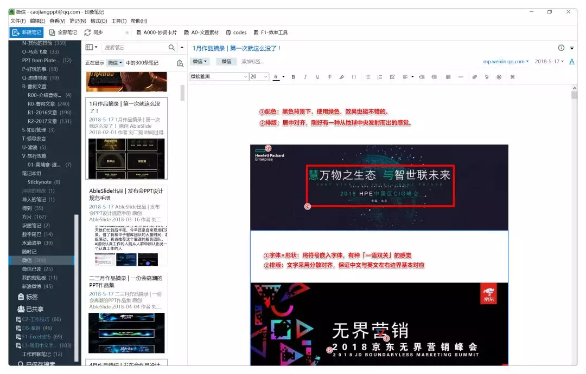Viewport: 586px width, 374px height.
Task: Select the R0-曹将文章 (240) notebook
Action: (x=48, y=104)
